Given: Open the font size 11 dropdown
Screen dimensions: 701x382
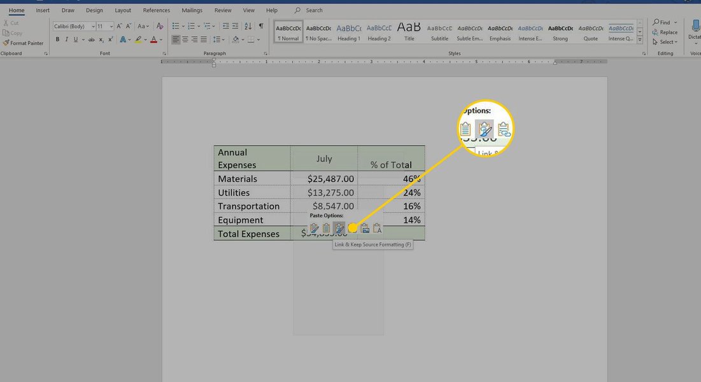Looking at the screenshot, I should [111, 26].
